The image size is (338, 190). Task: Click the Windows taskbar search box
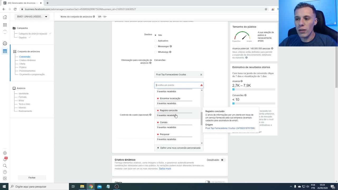(x=39, y=187)
